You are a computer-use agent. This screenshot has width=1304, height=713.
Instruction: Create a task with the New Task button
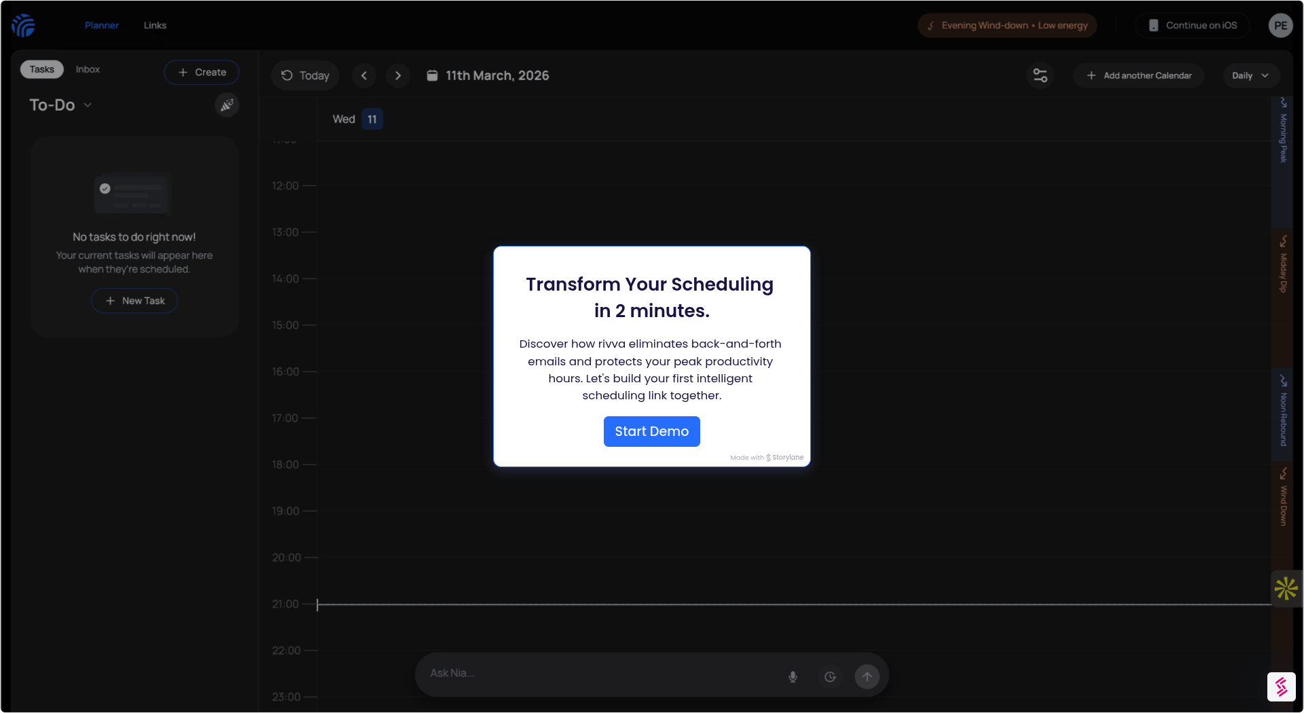[134, 300]
